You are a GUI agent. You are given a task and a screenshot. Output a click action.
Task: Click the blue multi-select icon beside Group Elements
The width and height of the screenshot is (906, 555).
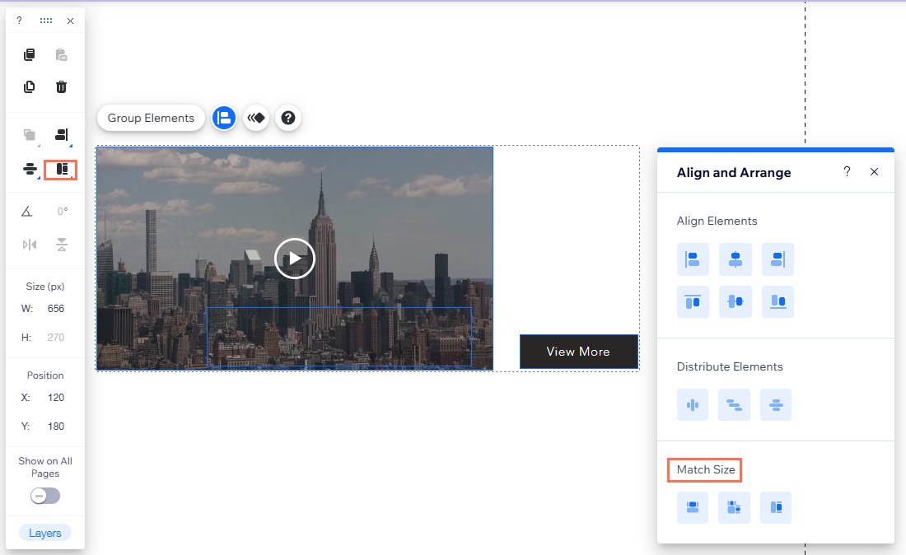[223, 118]
